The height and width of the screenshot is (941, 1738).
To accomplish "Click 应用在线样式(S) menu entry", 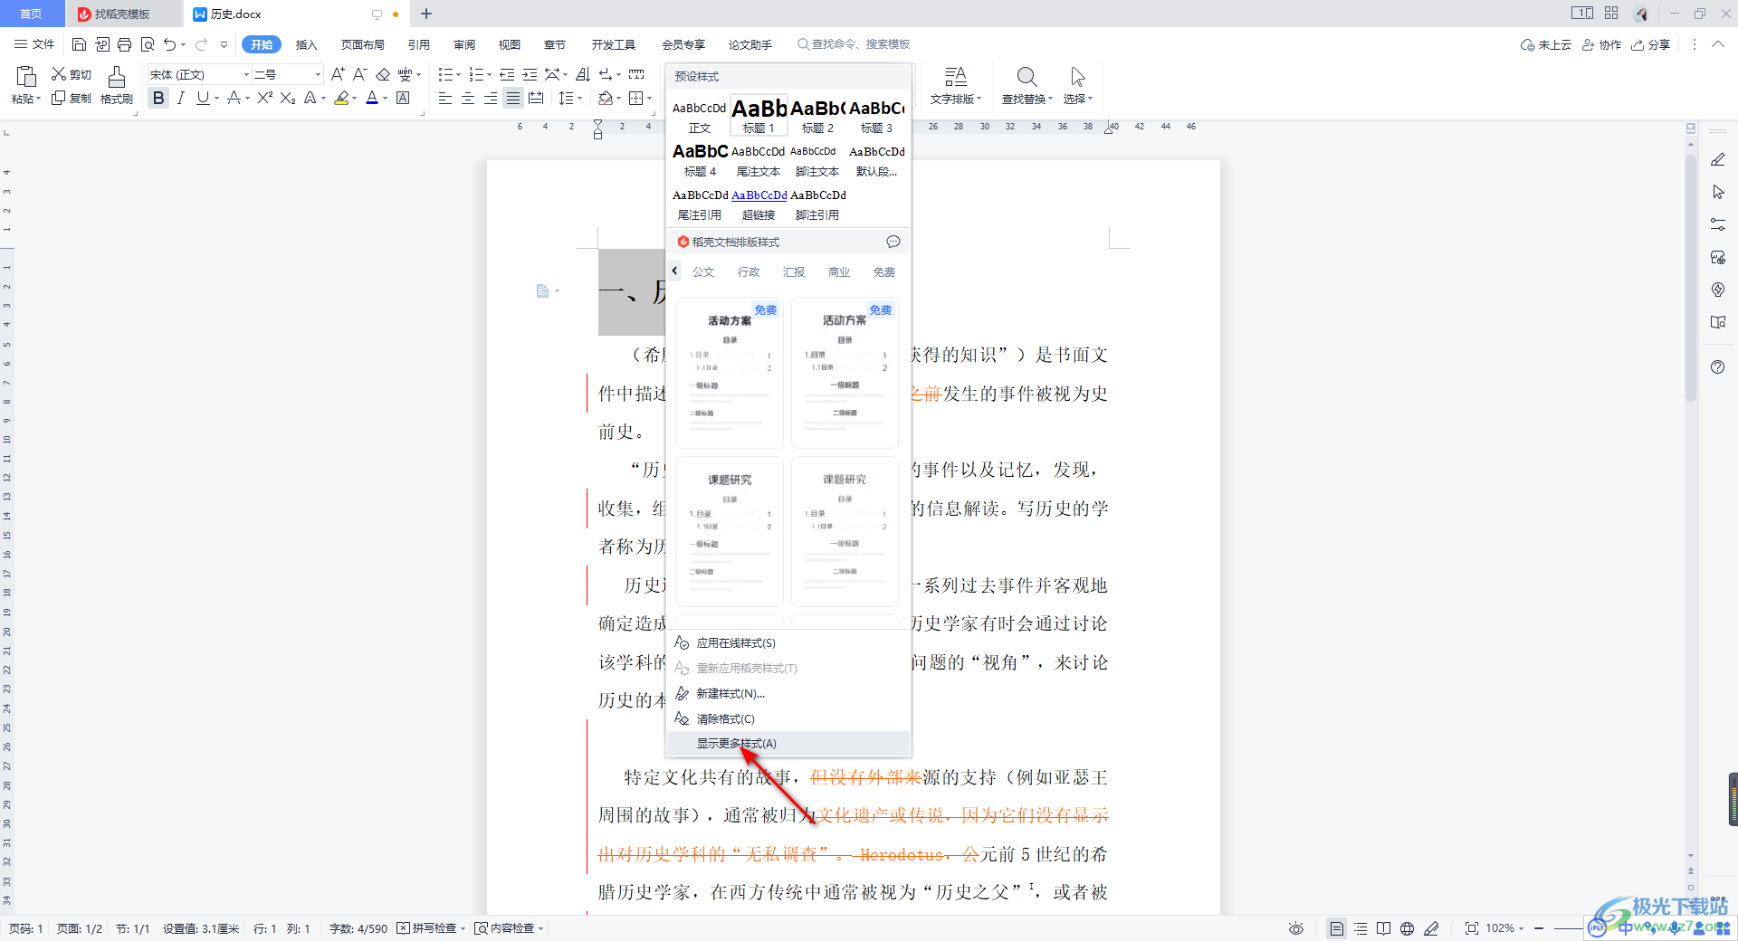I will pos(788,642).
